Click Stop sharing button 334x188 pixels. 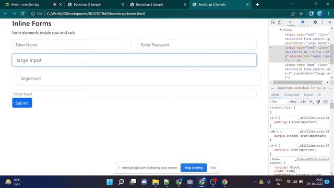pos(194,168)
